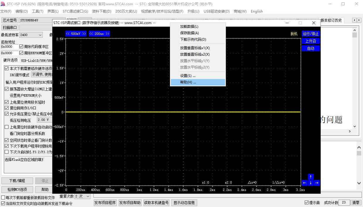Click the up arrow pan button
The width and height of the screenshot is (363, 207).
coord(311,177)
